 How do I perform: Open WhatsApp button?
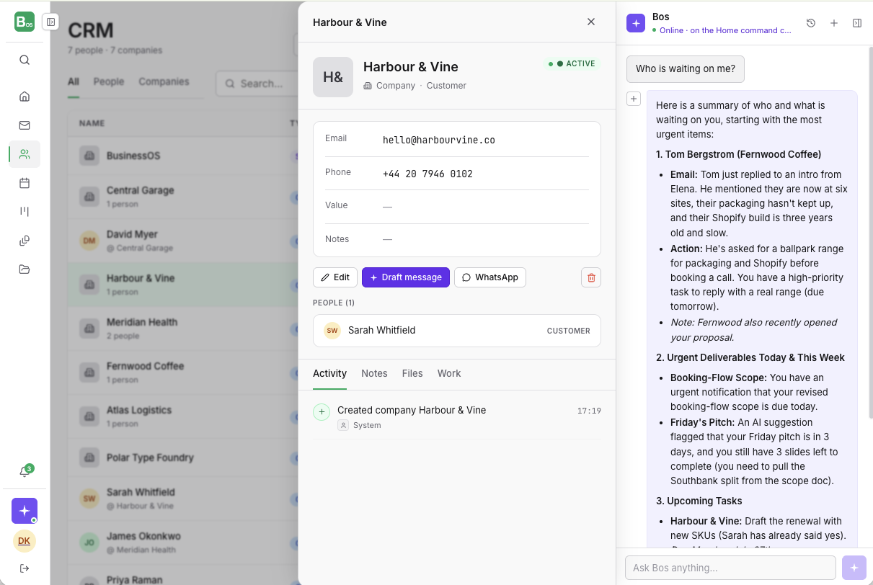pyautogui.click(x=490, y=277)
